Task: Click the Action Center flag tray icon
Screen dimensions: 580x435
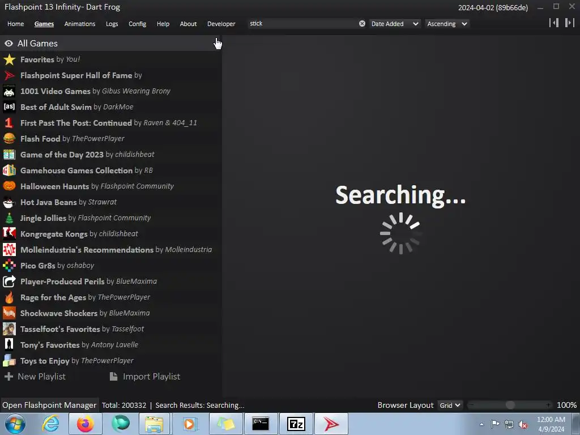Action: [495, 424]
